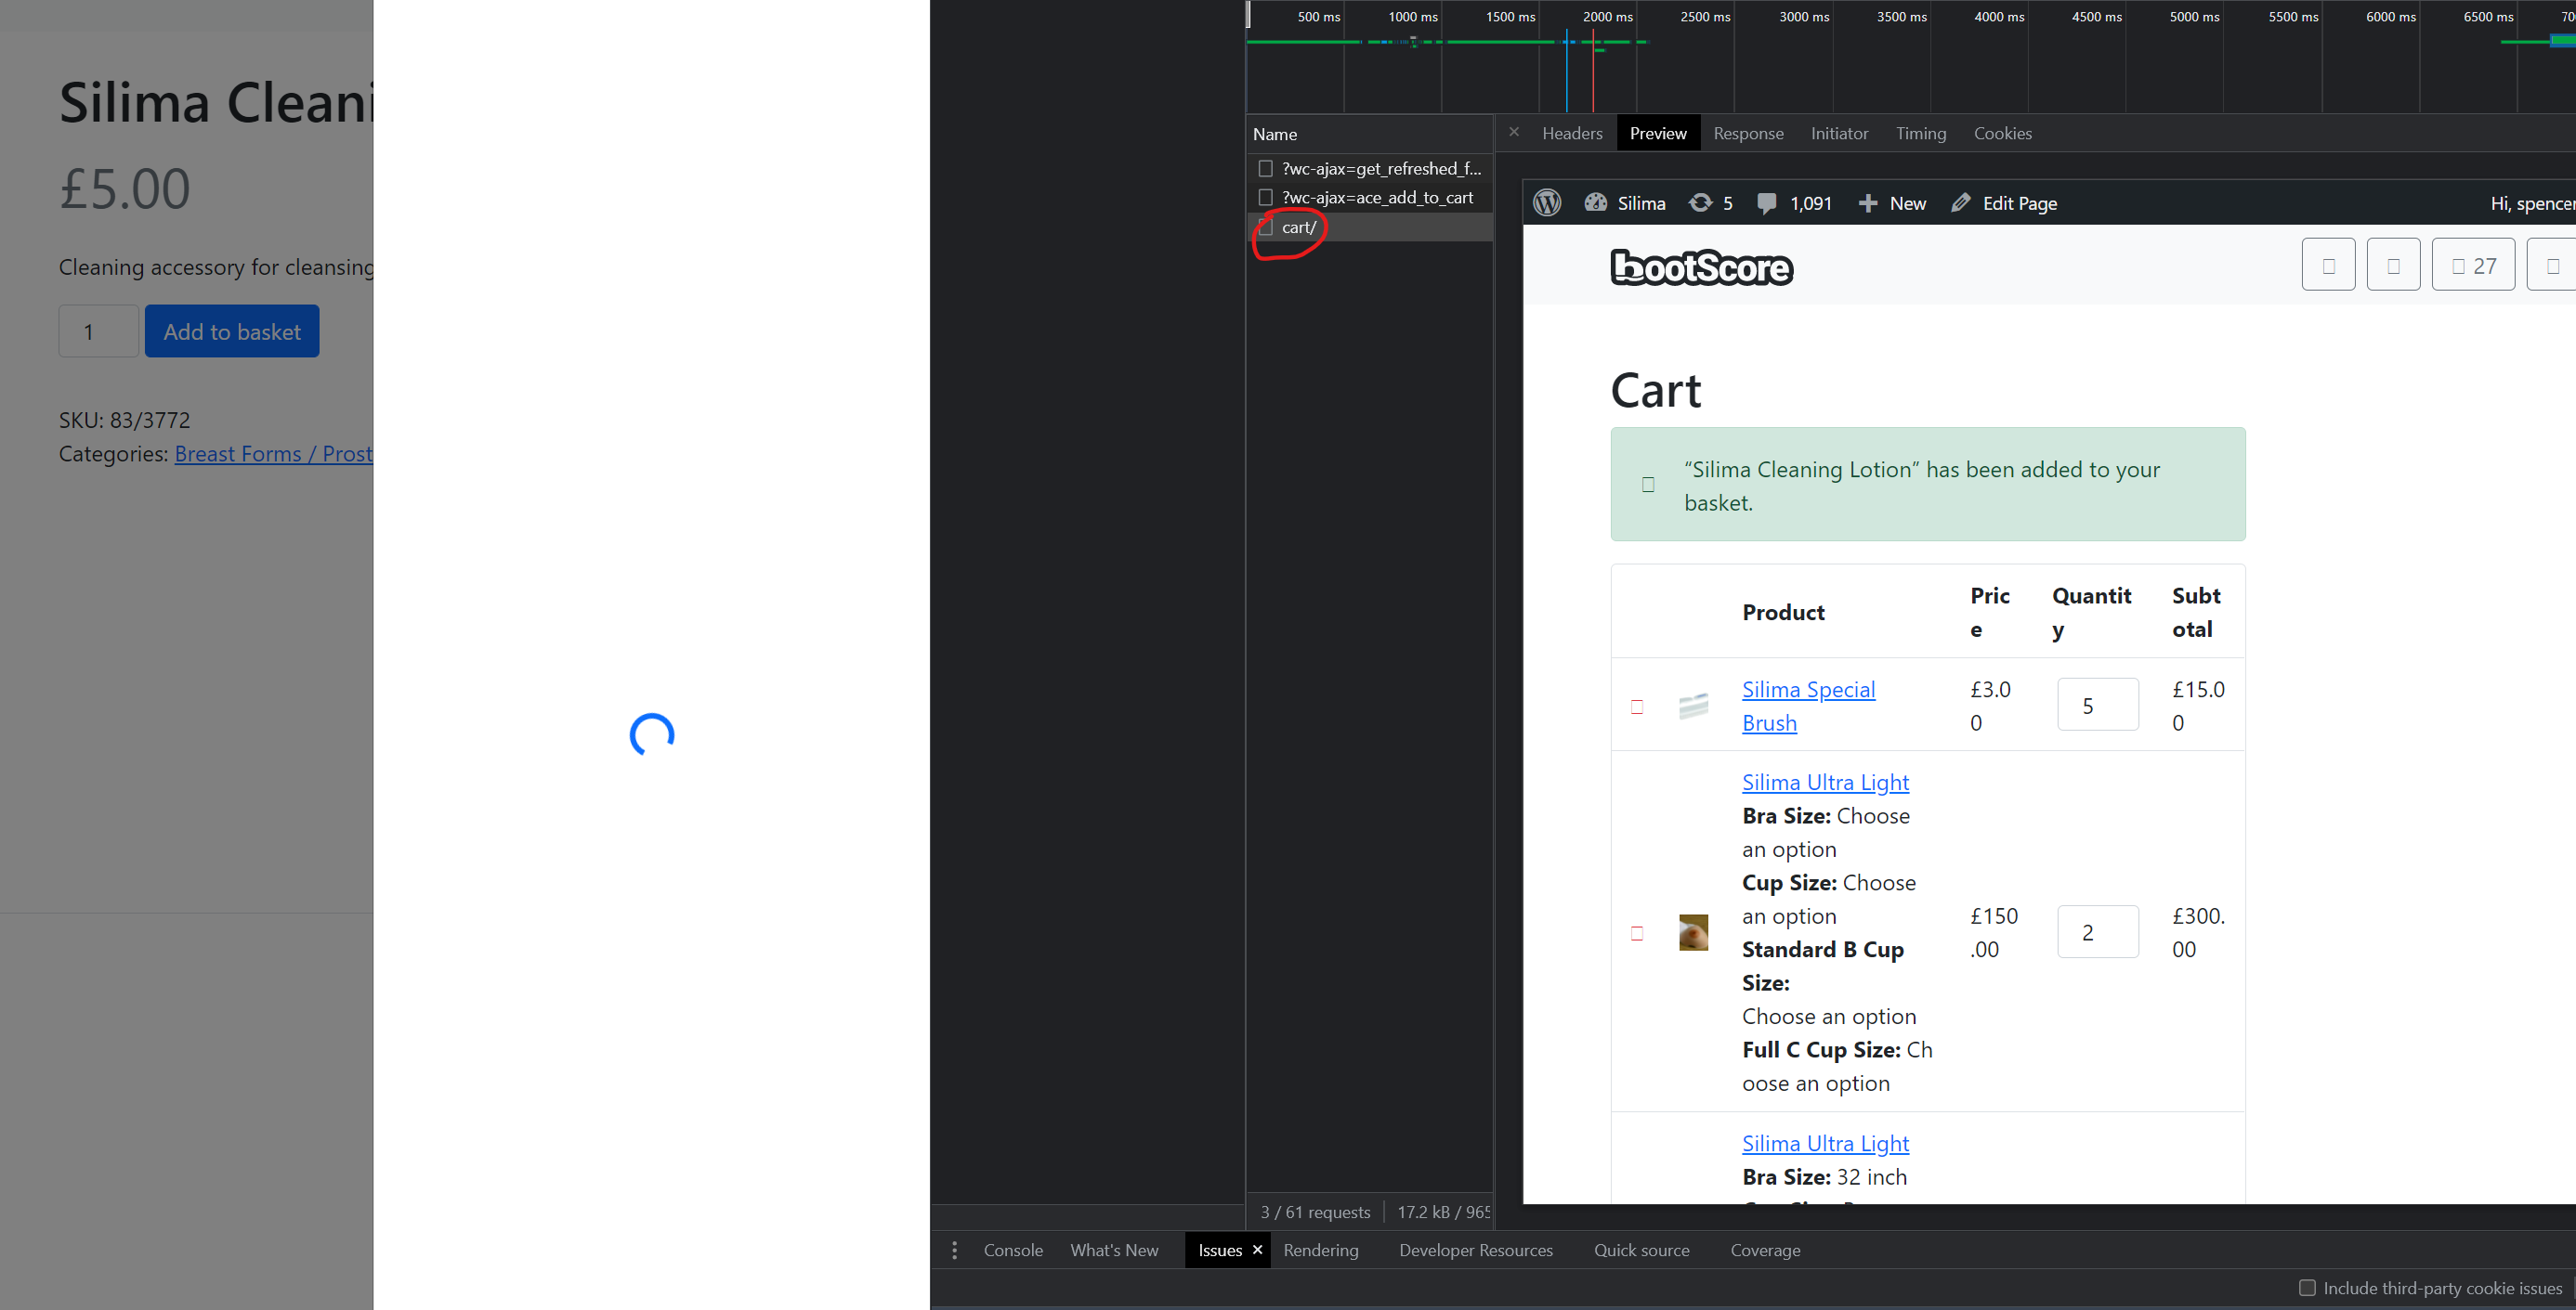Open comments via the speech bubble icon
Image resolution: width=2576 pixels, height=1310 pixels.
coord(1768,202)
